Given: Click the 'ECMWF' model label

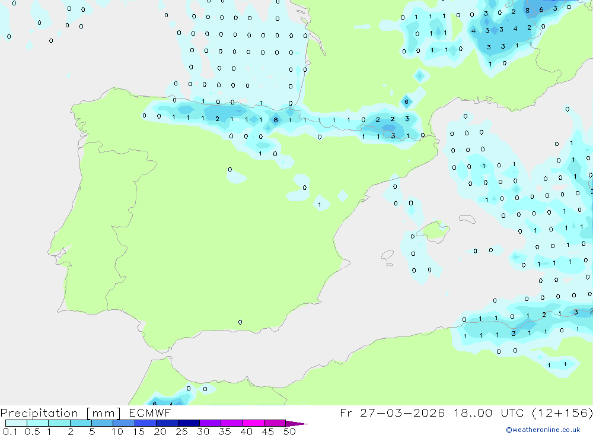Looking at the screenshot, I should (150, 412).
